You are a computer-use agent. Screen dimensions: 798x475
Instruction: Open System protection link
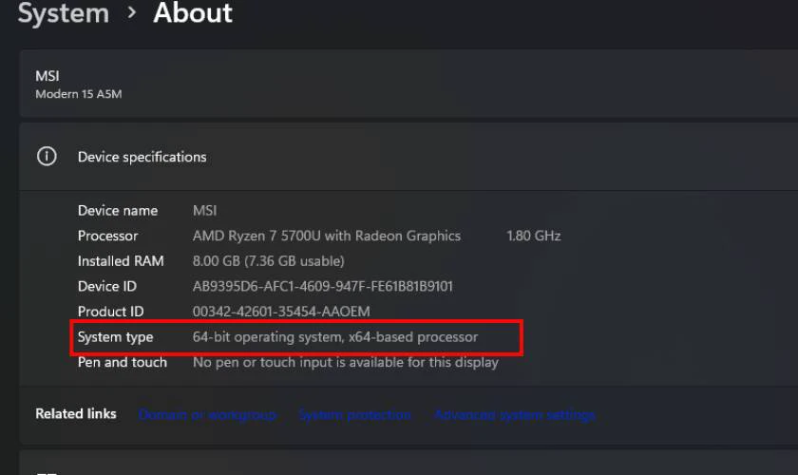tap(354, 415)
